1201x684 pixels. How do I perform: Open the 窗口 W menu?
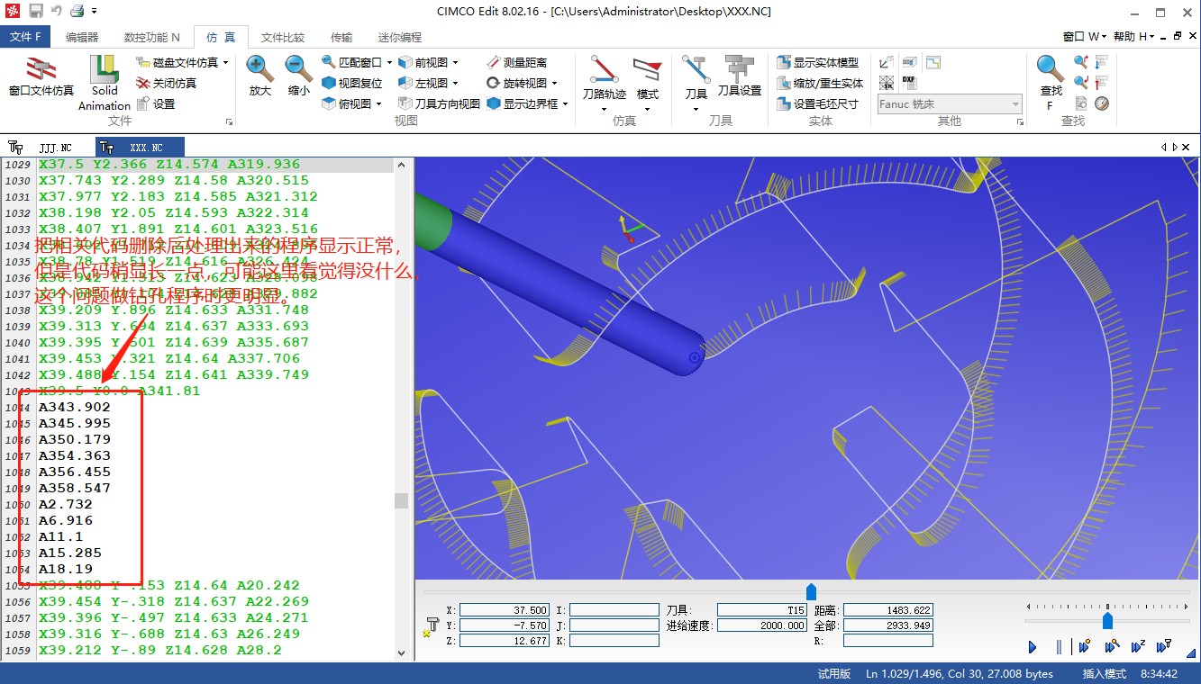pyautogui.click(x=1085, y=37)
